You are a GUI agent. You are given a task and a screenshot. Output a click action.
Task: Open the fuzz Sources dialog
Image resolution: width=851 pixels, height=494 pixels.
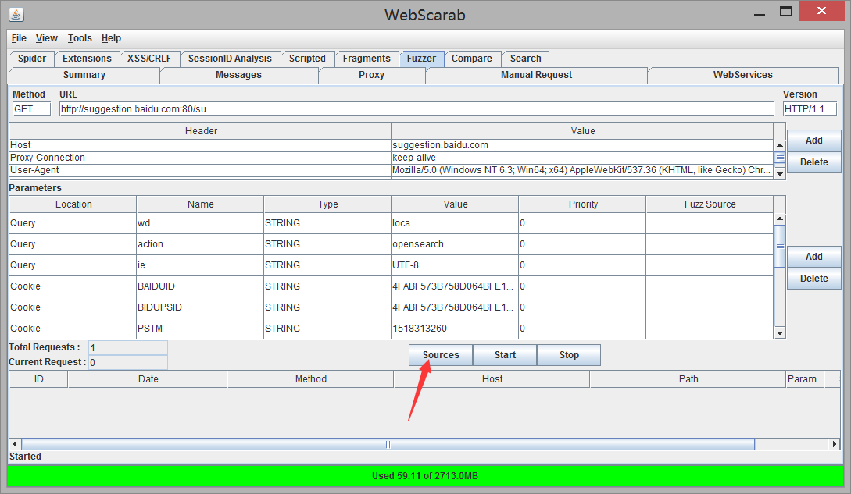coord(441,354)
